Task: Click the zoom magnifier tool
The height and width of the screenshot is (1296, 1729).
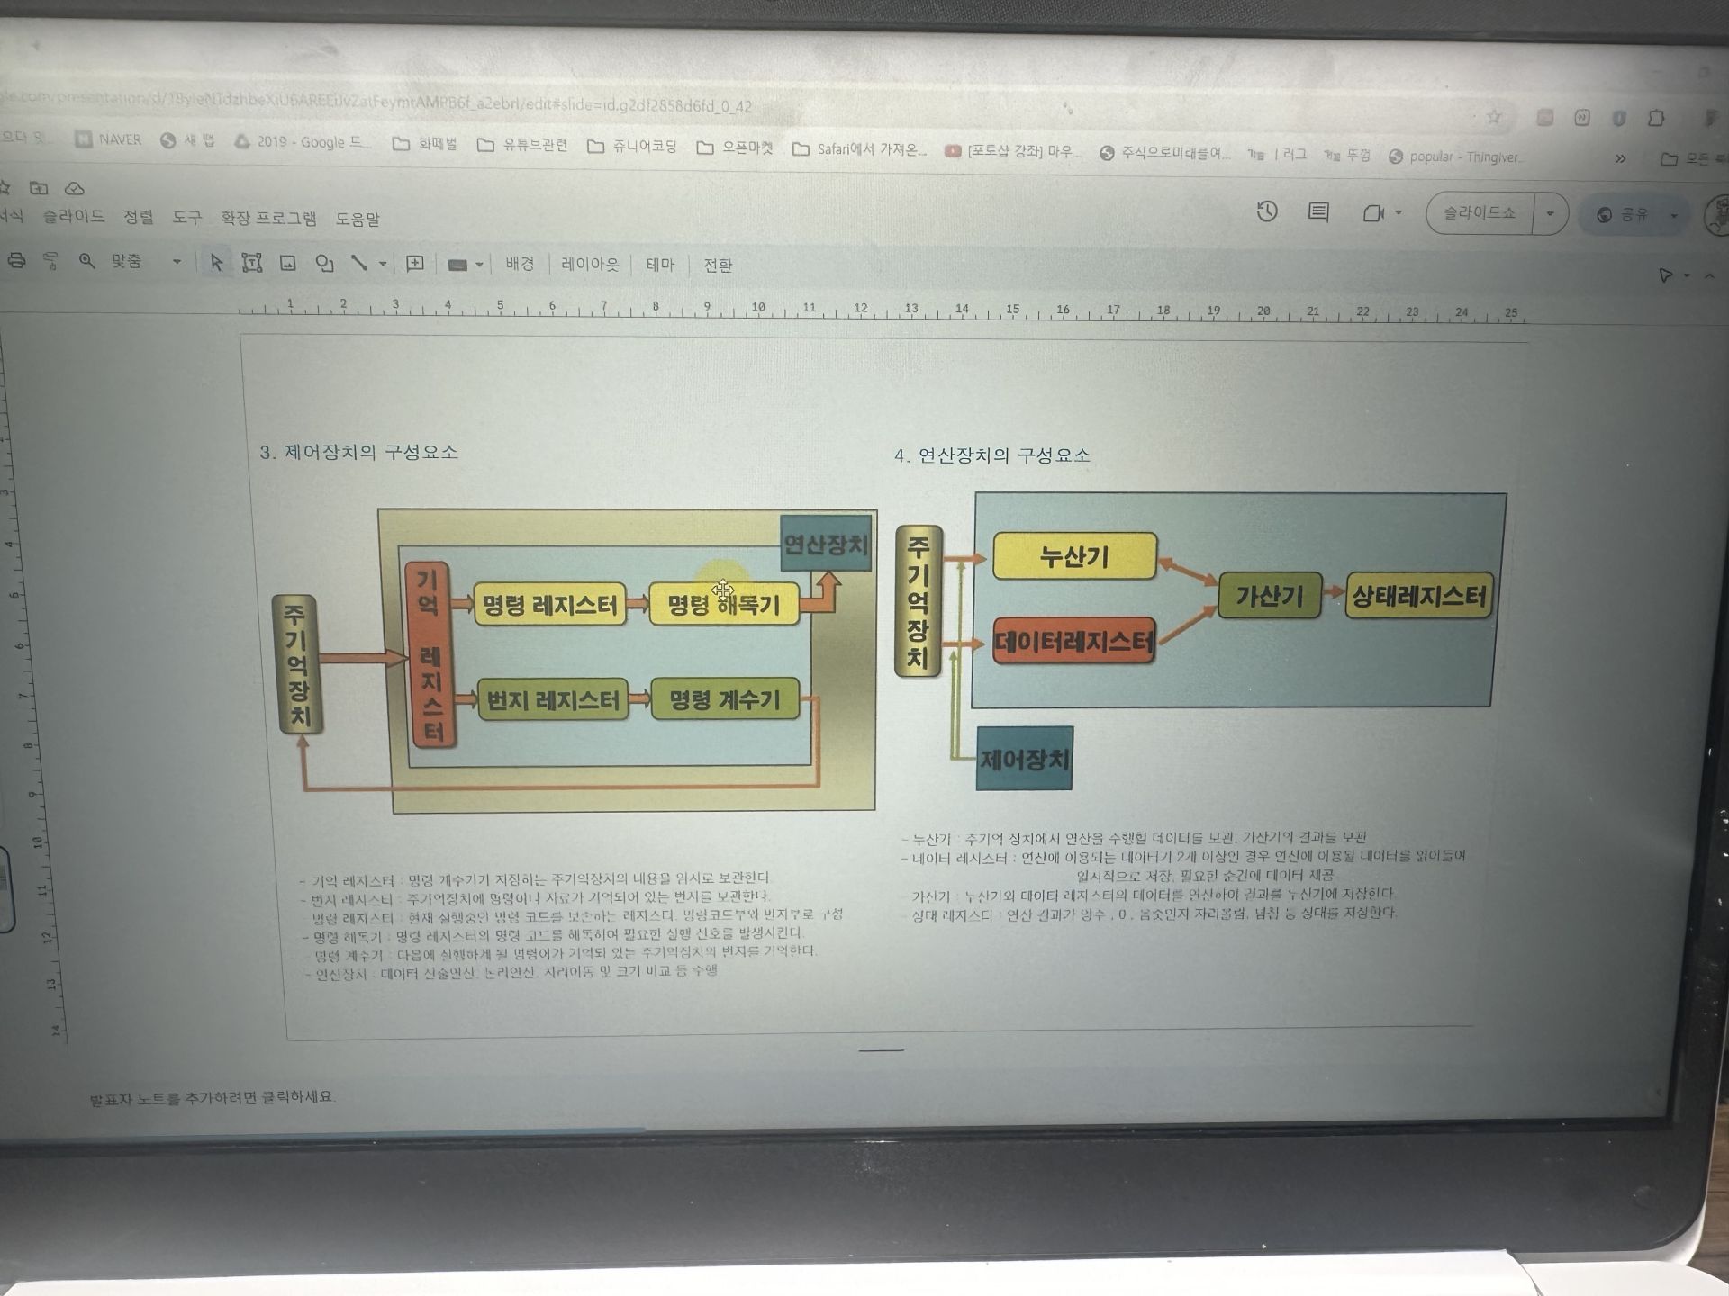Action: pos(86,262)
